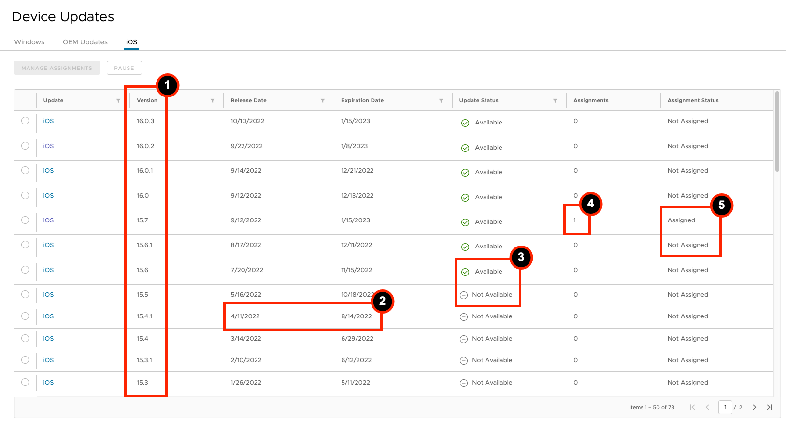Click Not Available icon for 15.4.1
Viewport: 786px width, 426px height.
point(464,317)
